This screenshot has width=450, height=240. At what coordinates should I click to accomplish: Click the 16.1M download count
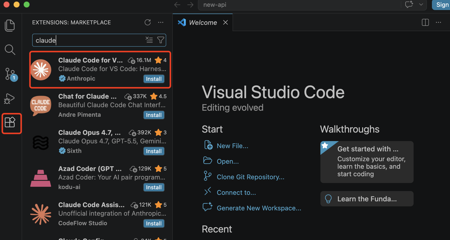tap(140, 60)
